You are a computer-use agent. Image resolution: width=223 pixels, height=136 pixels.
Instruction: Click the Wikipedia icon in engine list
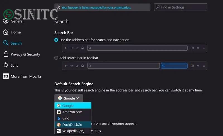tap(59, 131)
